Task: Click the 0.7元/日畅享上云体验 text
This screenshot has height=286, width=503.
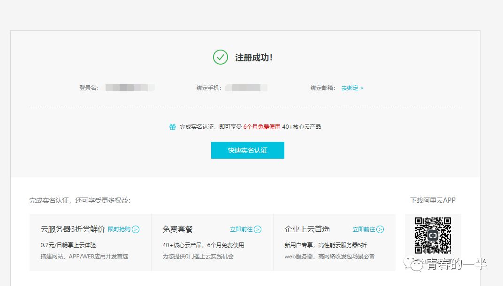Action: tap(69, 245)
